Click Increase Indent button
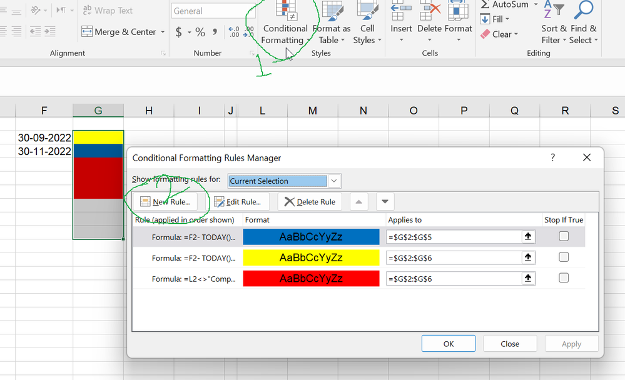 [50, 31]
